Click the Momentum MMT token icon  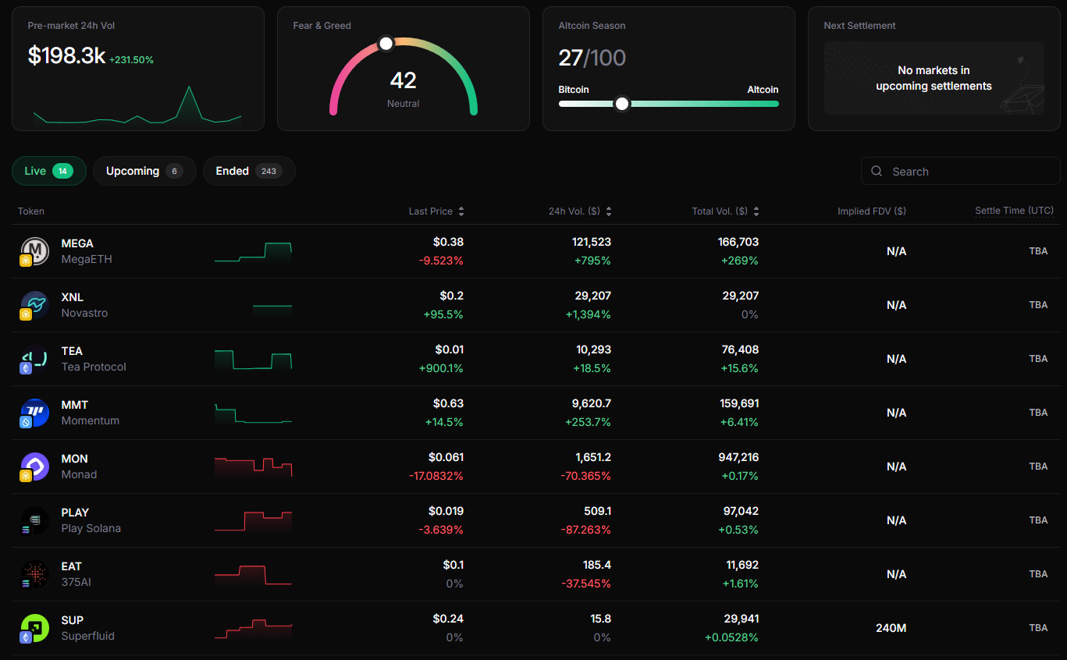(x=34, y=412)
